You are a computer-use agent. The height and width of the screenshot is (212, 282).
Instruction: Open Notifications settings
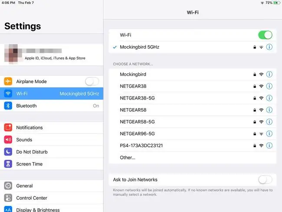pos(52,128)
